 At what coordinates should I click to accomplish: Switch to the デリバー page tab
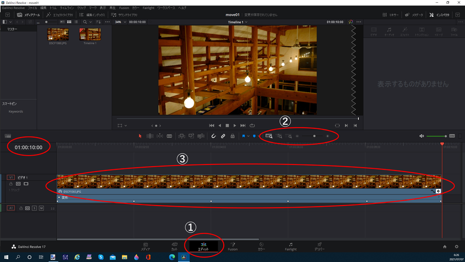point(319,247)
